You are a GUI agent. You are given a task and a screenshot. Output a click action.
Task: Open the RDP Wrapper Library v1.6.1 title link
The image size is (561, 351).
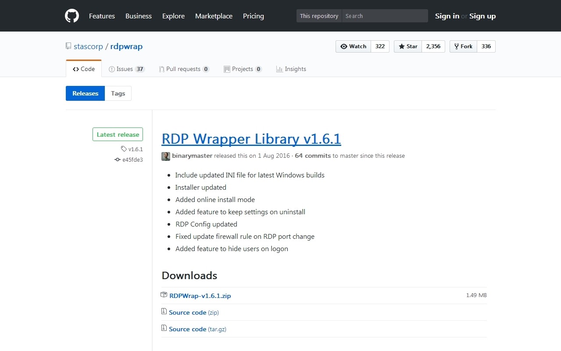[x=251, y=139]
